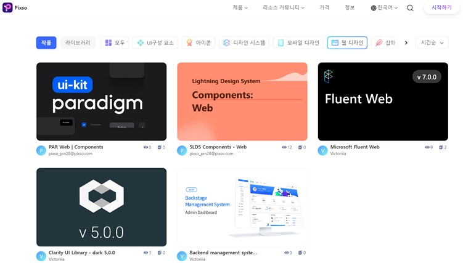Click the copy count icon on Backend management card

(x=300, y=253)
